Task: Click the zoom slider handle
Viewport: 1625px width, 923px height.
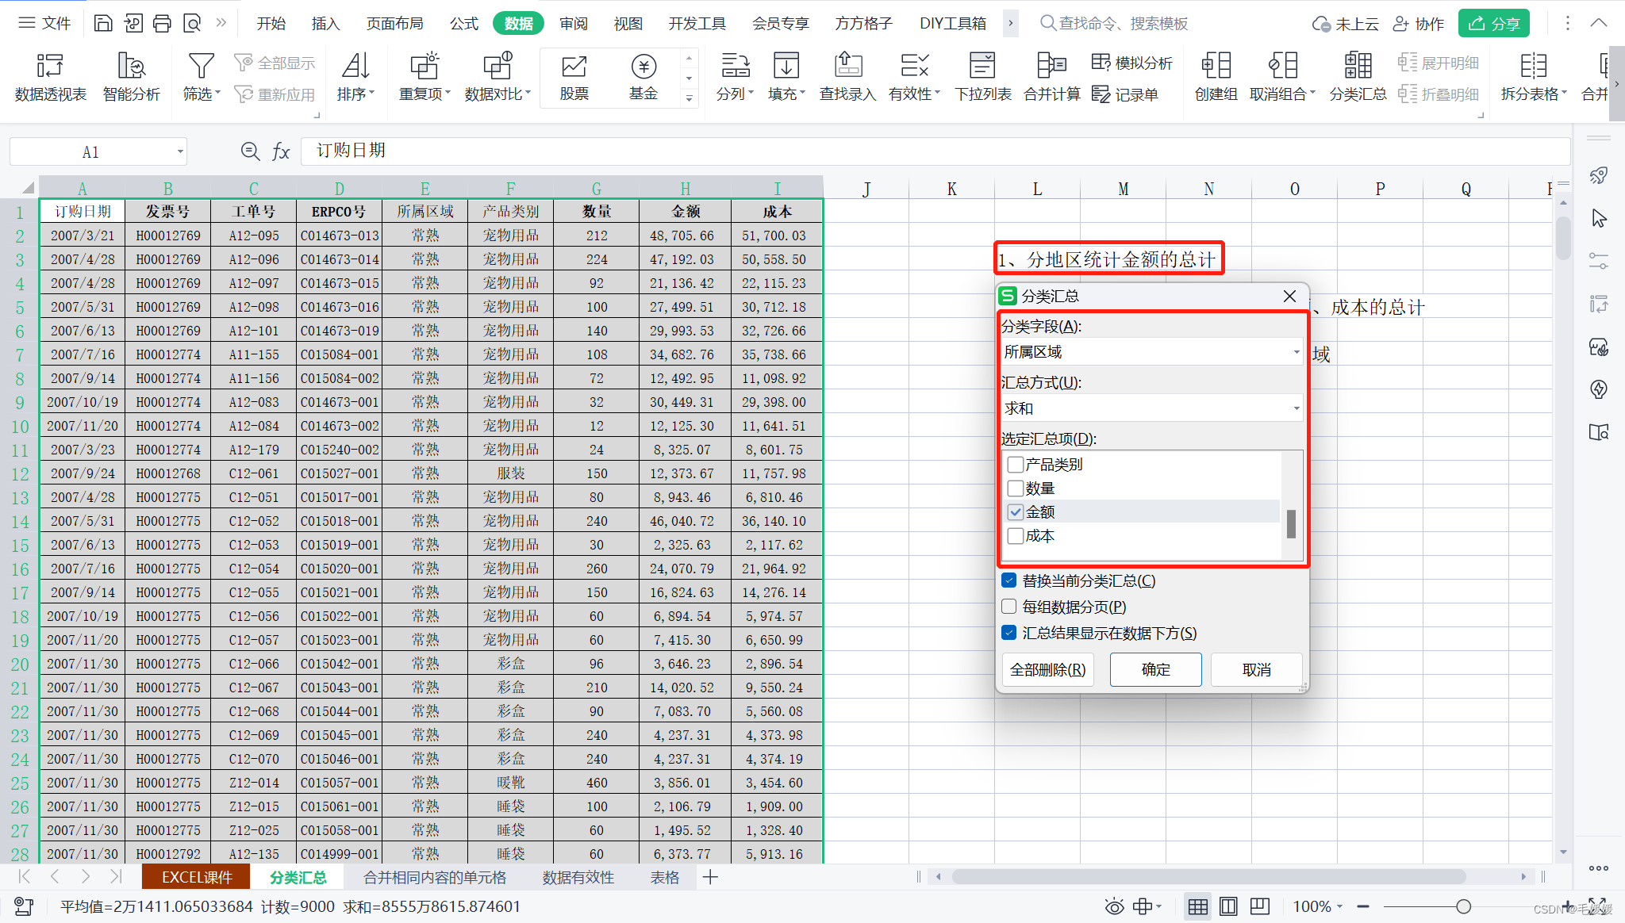Action: click(x=1463, y=906)
